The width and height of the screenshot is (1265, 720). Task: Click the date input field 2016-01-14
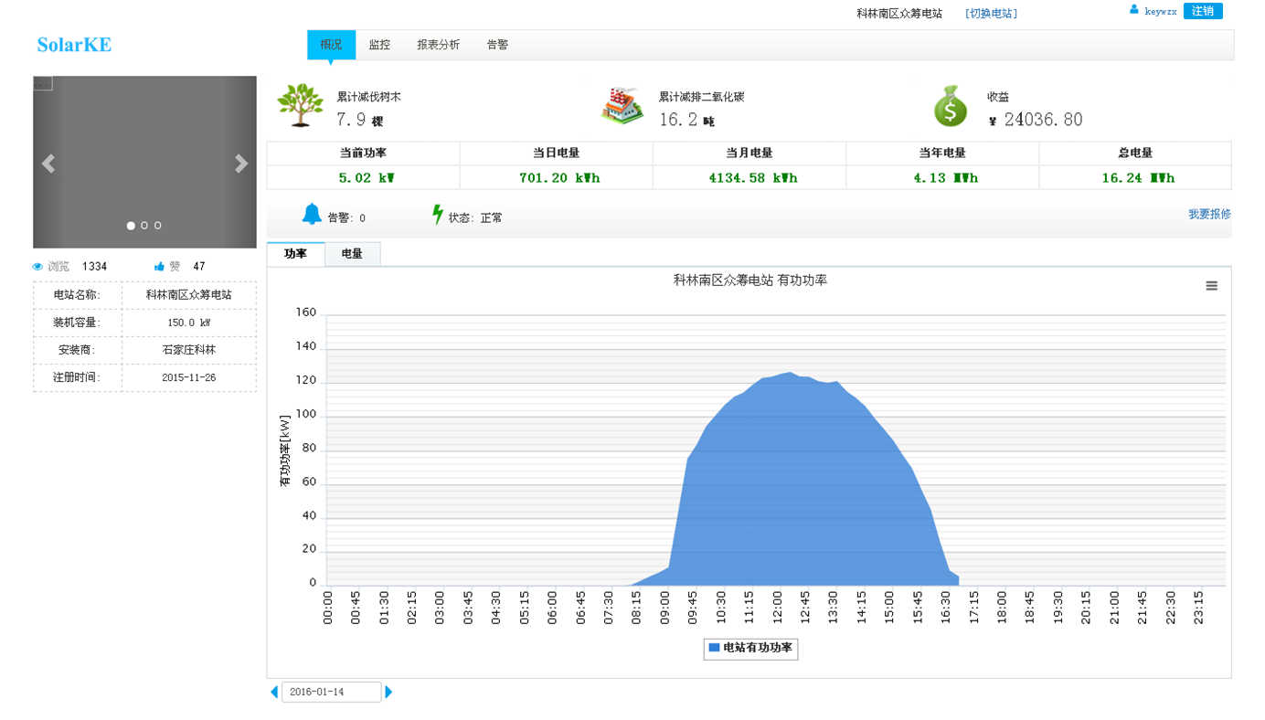(x=331, y=693)
